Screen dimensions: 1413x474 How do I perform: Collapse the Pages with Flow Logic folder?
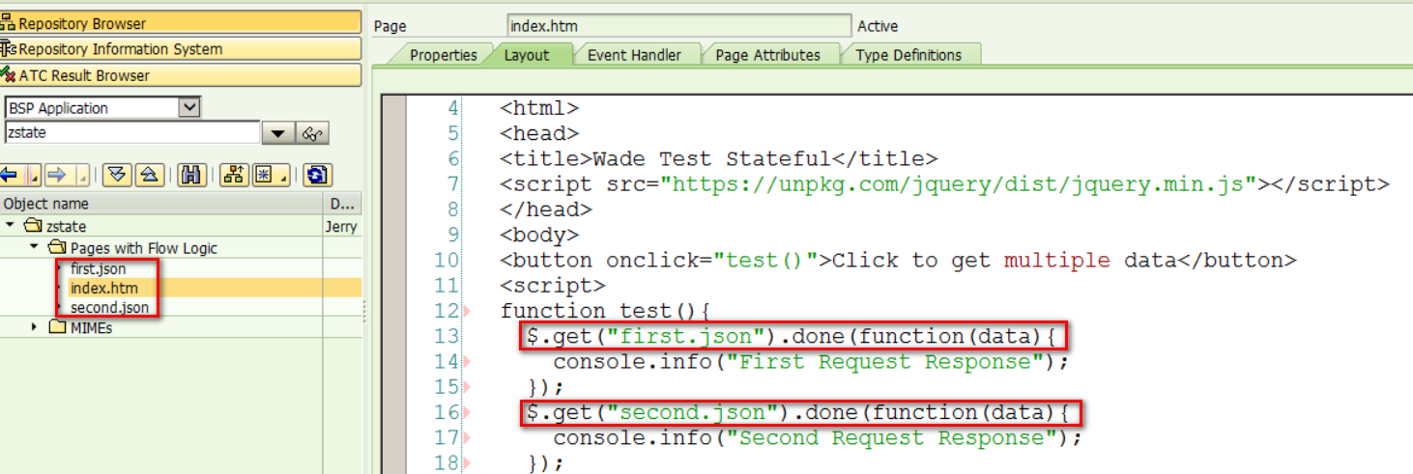point(34,247)
